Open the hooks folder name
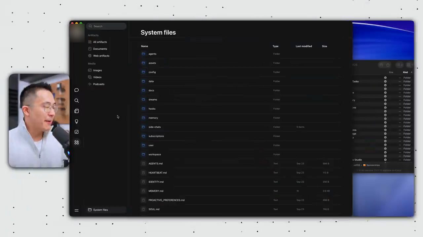Screen dimensions: 423x237 (x=152, y=109)
